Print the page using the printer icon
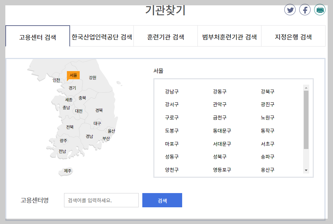 (320, 10)
